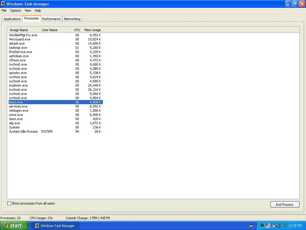The width and height of the screenshot is (306, 230).
Task: Sort by CPU column header
Action: point(76,30)
